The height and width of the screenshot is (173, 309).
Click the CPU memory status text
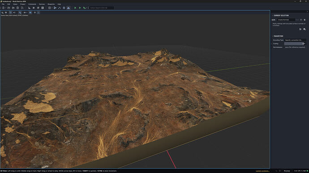click(x=300, y=171)
